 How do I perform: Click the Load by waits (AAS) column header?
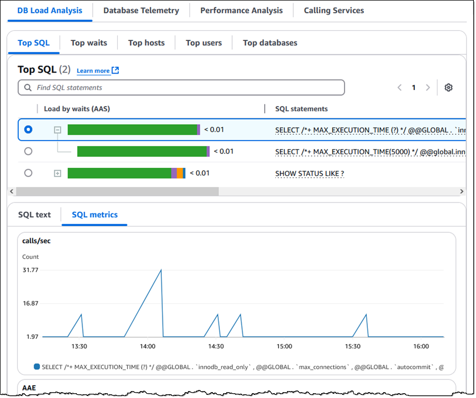click(x=77, y=109)
